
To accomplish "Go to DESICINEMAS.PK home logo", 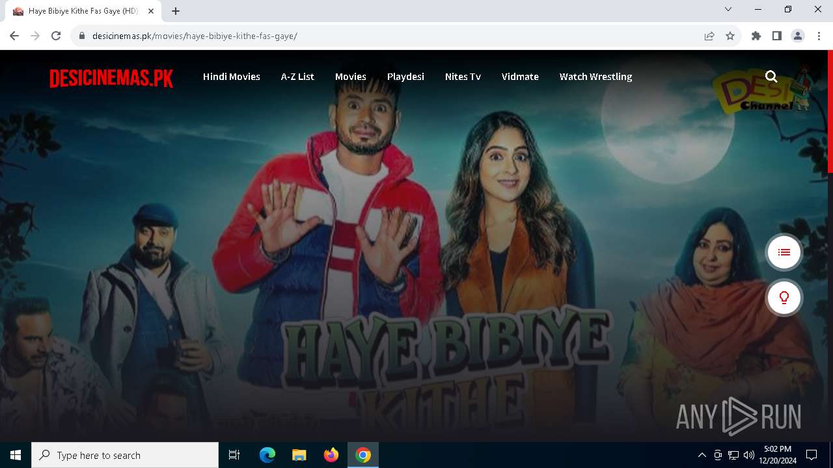I will click(x=111, y=79).
